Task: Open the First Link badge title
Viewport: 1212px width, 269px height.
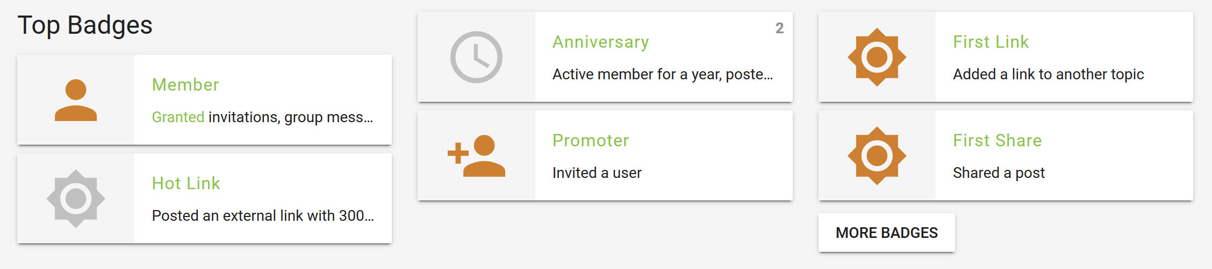Action: (x=991, y=42)
